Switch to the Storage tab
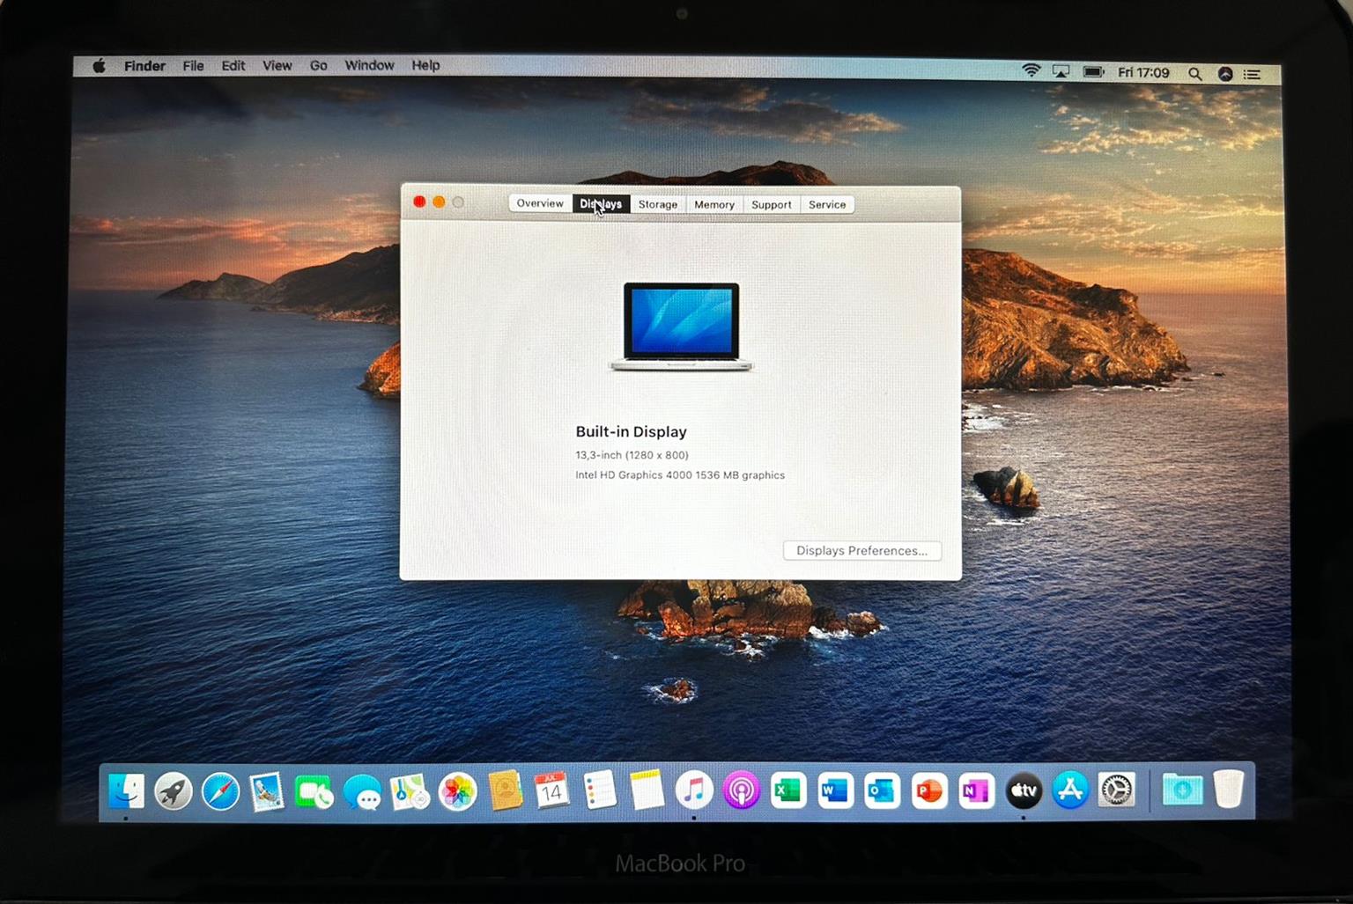 (657, 204)
